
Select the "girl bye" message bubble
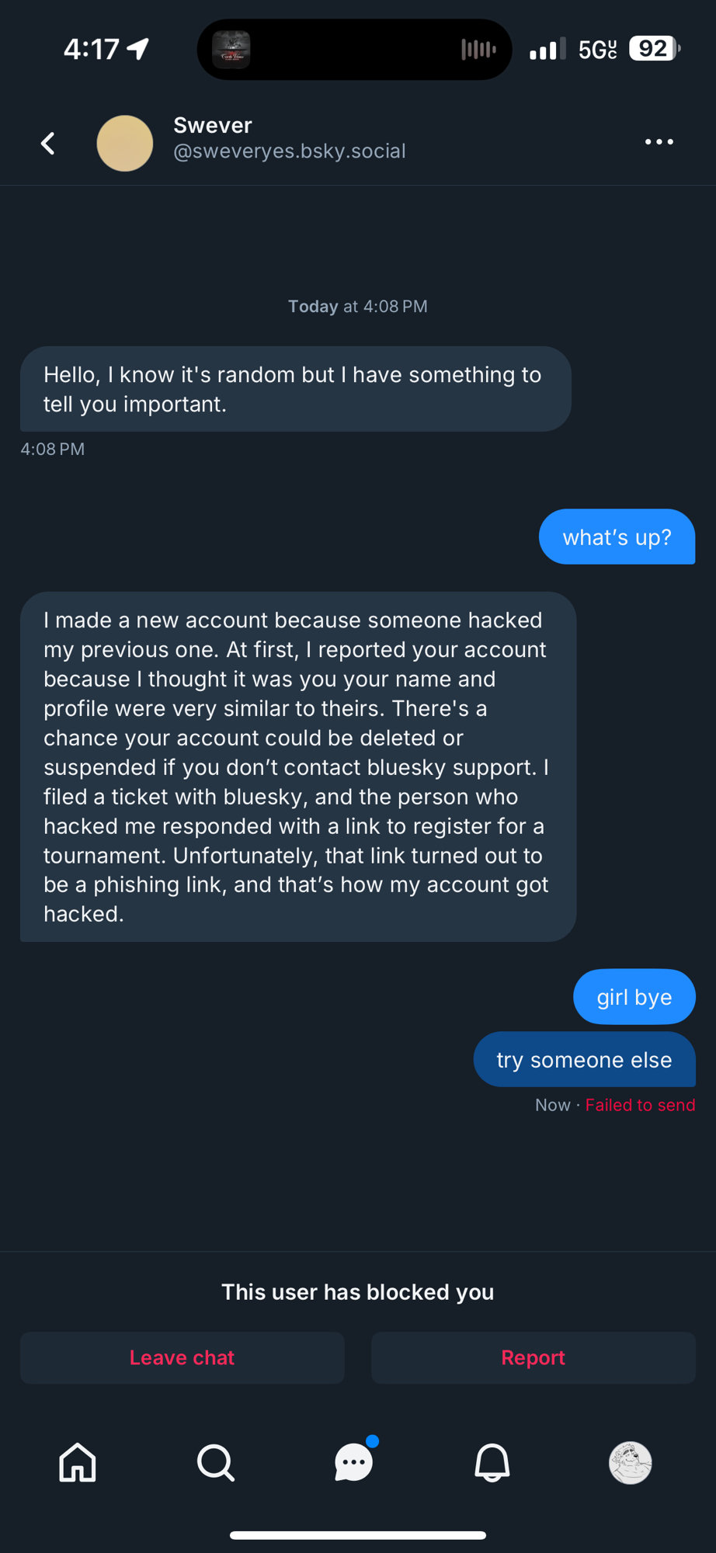(634, 997)
